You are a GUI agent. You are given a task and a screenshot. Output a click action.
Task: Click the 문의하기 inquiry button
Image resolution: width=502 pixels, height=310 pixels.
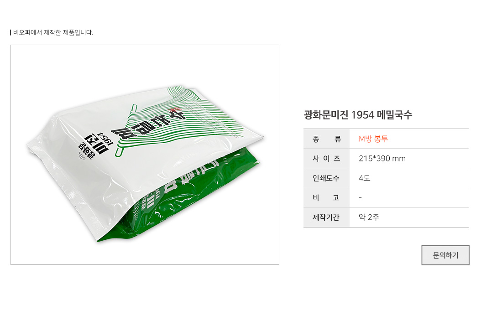coord(445,255)
